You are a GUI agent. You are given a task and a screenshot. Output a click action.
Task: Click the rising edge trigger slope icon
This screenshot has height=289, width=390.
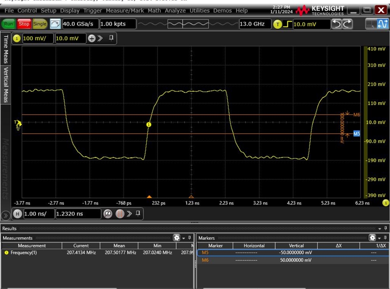click(x=288, y=24)
